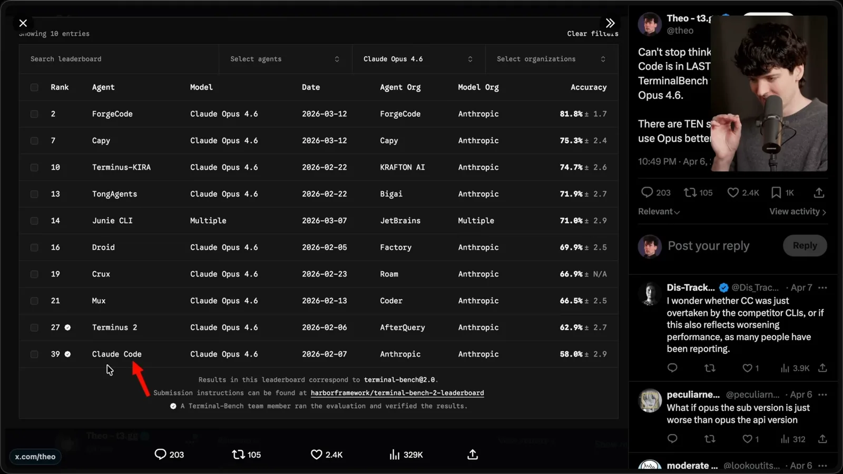Click the sidebar reply icon showing 203
This screenshot has width=843, height=474.
tap(647, 193)
